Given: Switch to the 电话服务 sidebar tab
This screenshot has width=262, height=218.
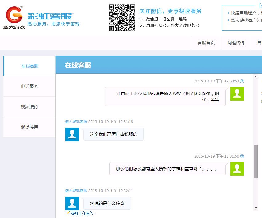Looking at the screenshot, I should (29, 86).
